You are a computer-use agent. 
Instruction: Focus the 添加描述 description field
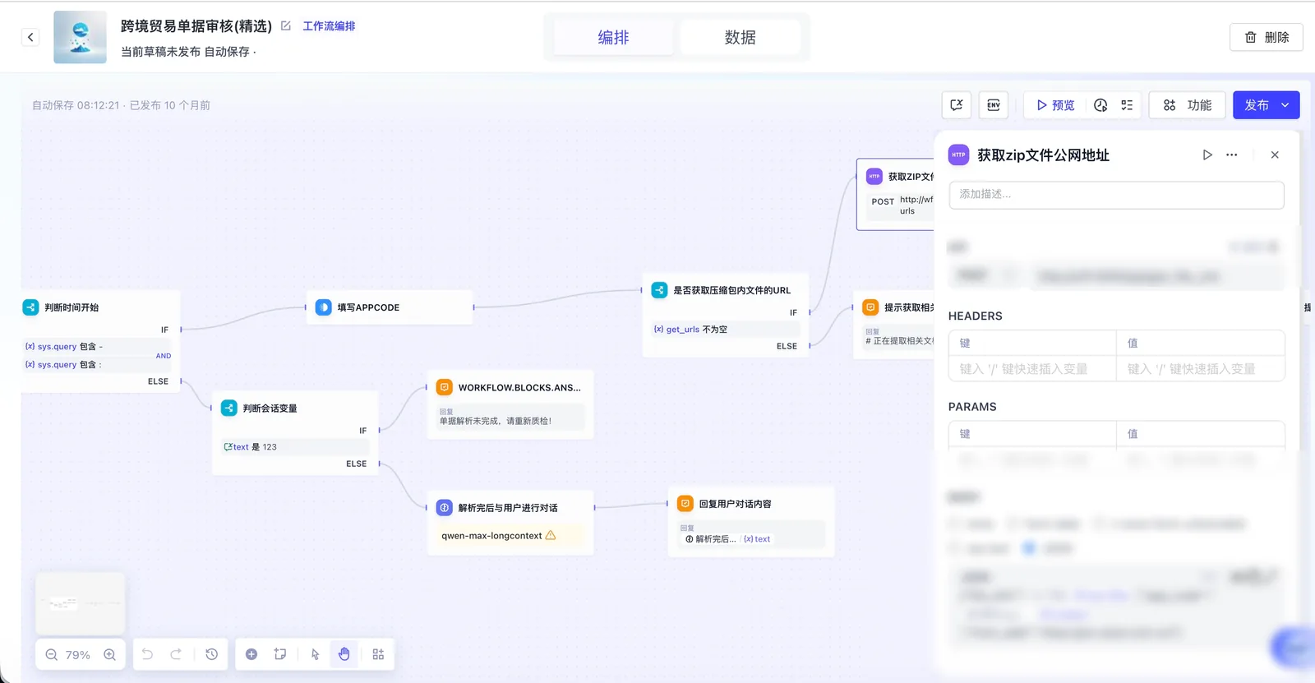pos(1116,195)
